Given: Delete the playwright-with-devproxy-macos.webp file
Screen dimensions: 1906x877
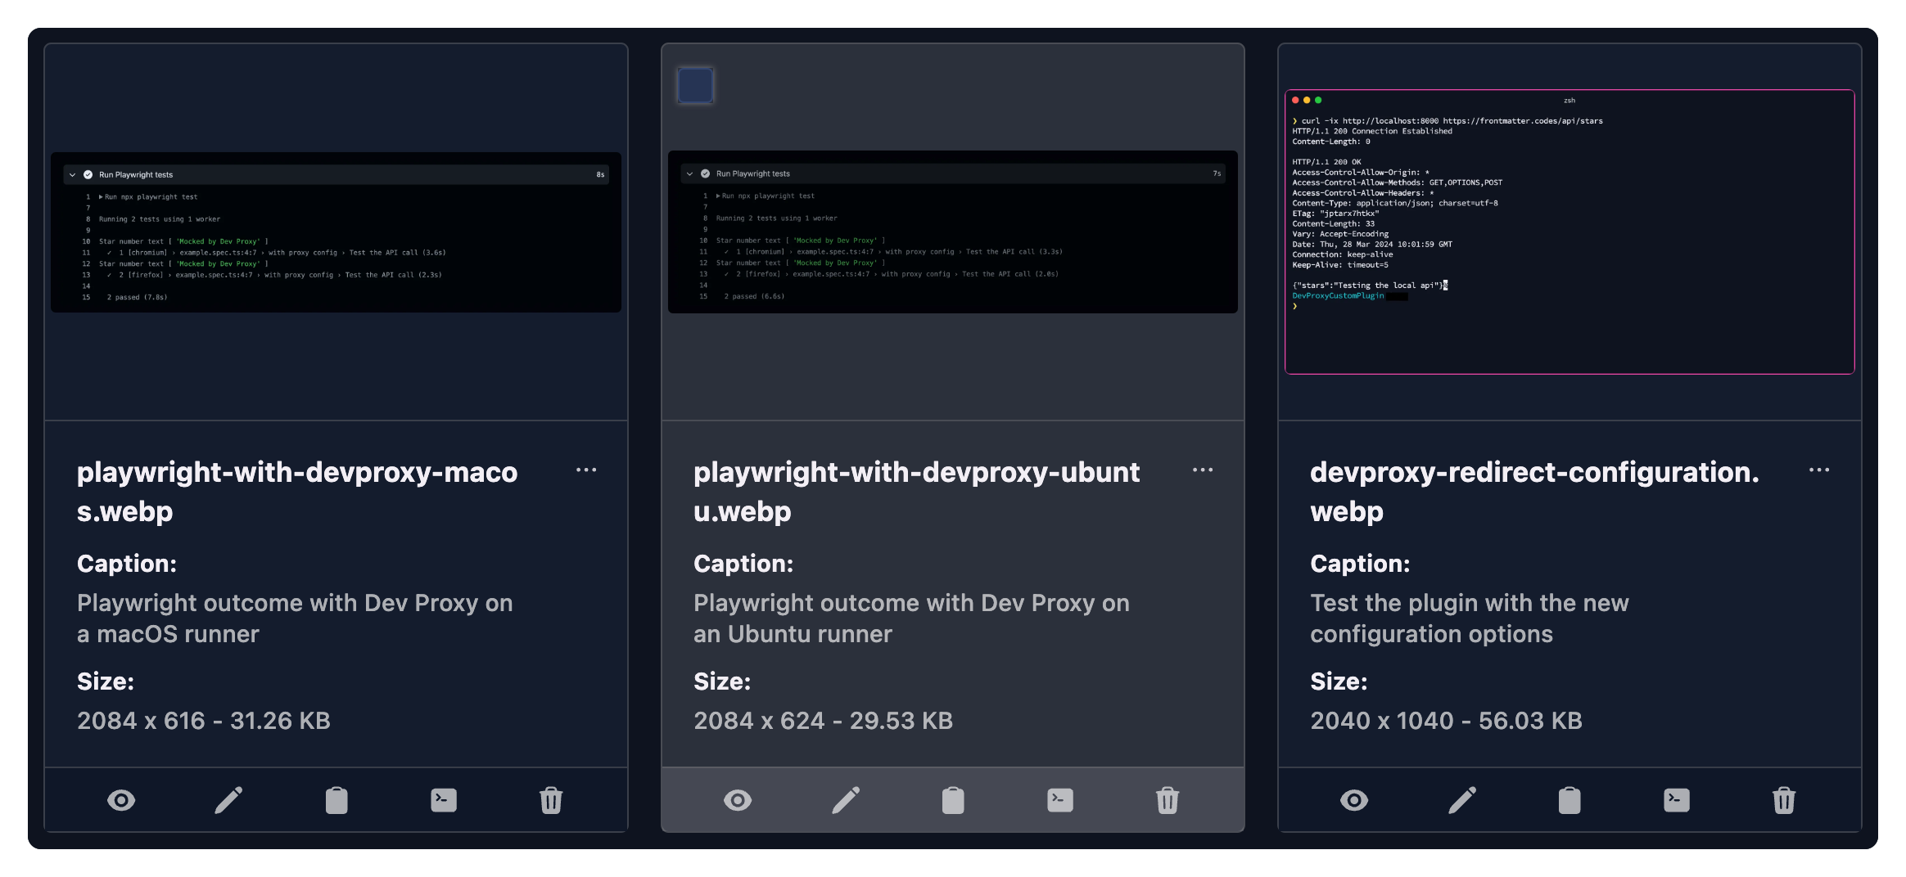Looking at the screenshot, I should (551, 800).
